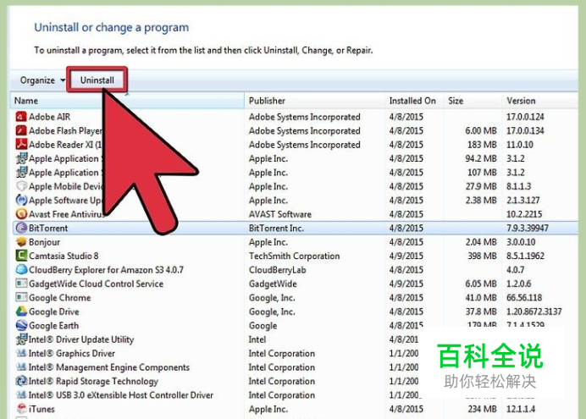Click the 398 MB size cell

(482, 256)
